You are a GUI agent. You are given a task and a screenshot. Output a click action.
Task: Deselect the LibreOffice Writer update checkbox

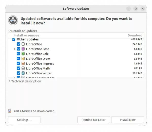(18, 73)
